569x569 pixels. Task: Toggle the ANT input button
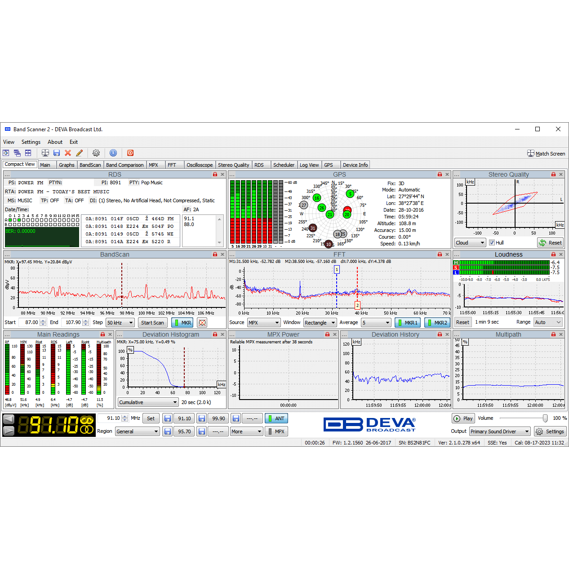coord(276,418)
